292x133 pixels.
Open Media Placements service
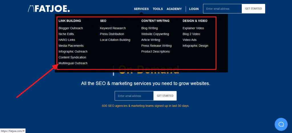click(71, 46)
